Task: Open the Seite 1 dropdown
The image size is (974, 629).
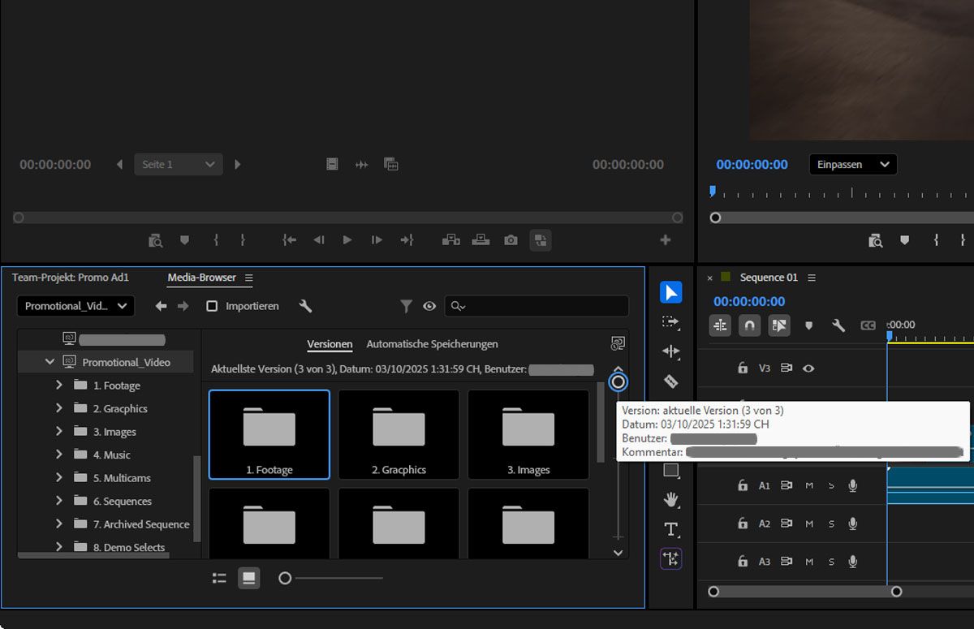Action: [178, 164]
